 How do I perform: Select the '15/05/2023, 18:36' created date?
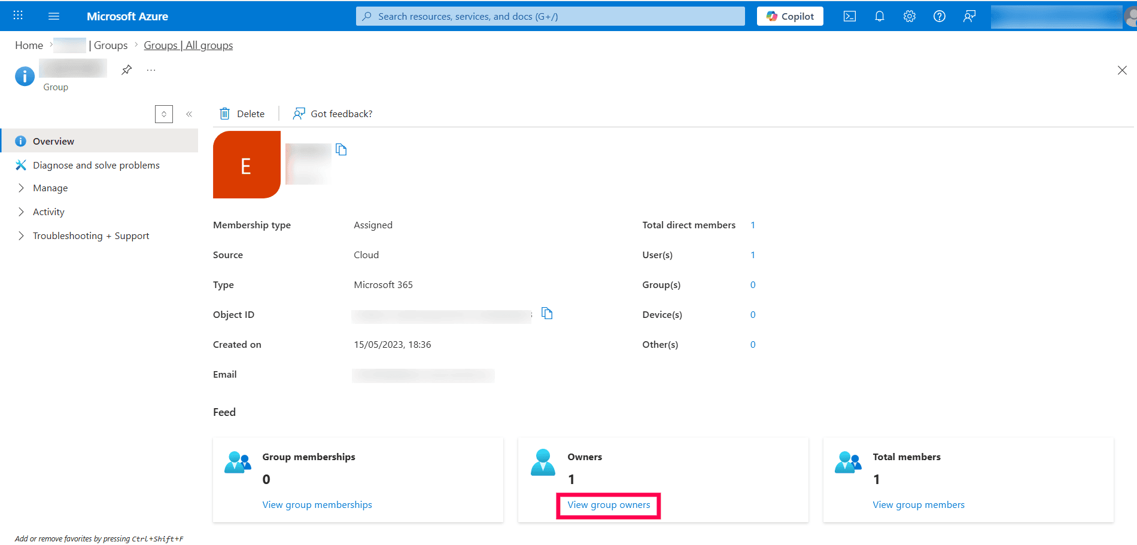coord(392,345)
